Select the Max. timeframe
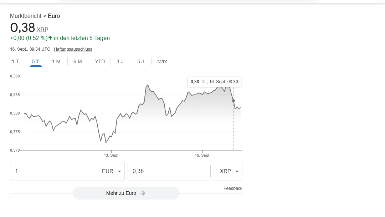385x217 pixels. tap(163, 61)
